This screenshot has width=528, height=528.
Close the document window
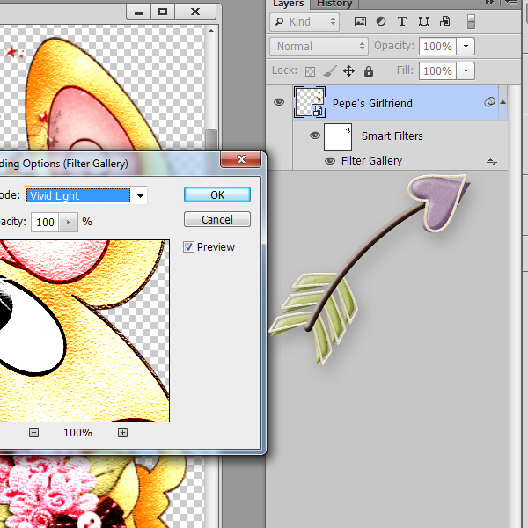(x=195, y=11)
